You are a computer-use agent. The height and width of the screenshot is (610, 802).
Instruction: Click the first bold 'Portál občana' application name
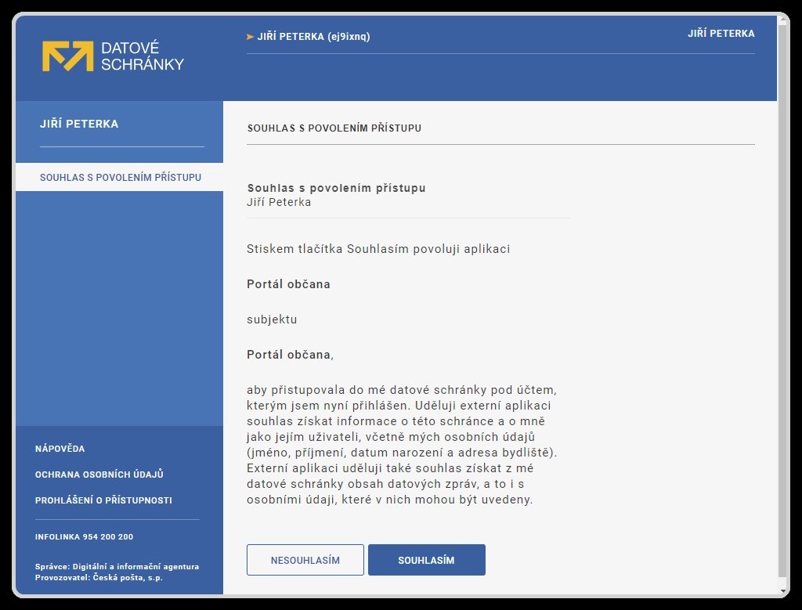[x=288, y=284]
